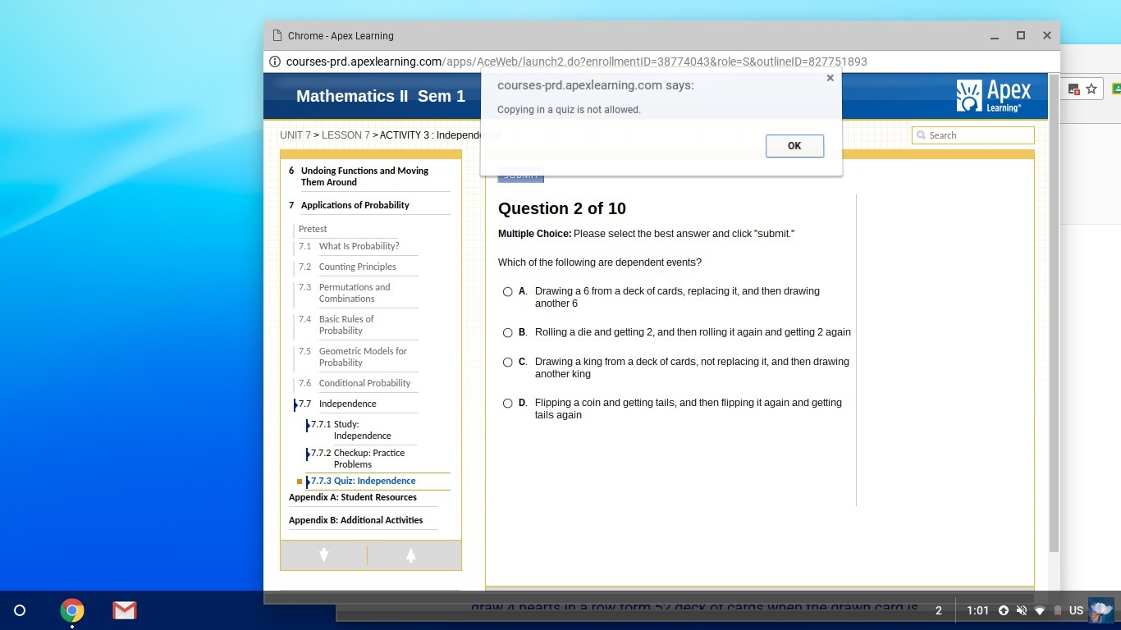Click the muted volume icon in the tray

1022,610
